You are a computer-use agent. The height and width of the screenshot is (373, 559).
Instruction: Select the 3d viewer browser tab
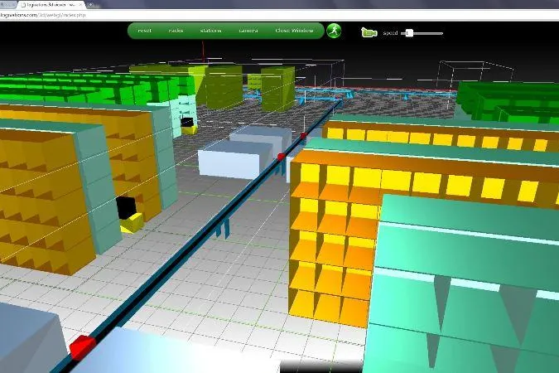[x=50, y=5]
